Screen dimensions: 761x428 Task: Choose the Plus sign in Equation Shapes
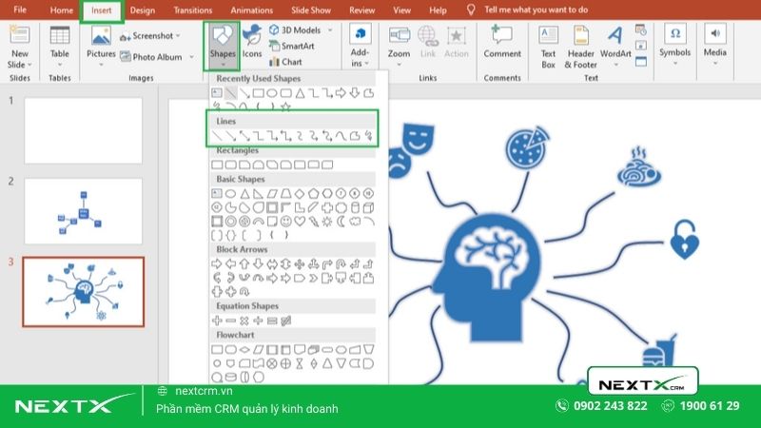tap(217, 321)
